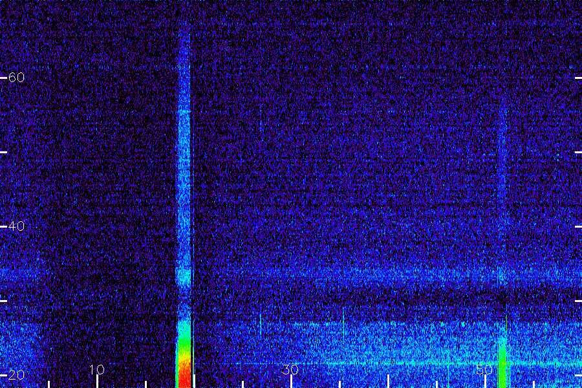The image size is (582, 388).
Task: Click the "30" time axis label
Action: (290, 369)
